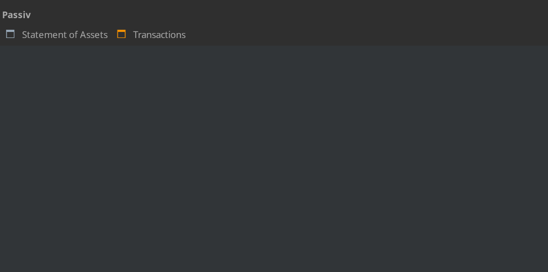Select the Passiv heading label

point(17,15)
